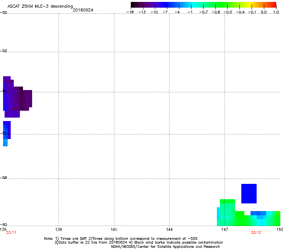Click the red 23:11 time label
The image size is (283, 249).
(11, 233)
